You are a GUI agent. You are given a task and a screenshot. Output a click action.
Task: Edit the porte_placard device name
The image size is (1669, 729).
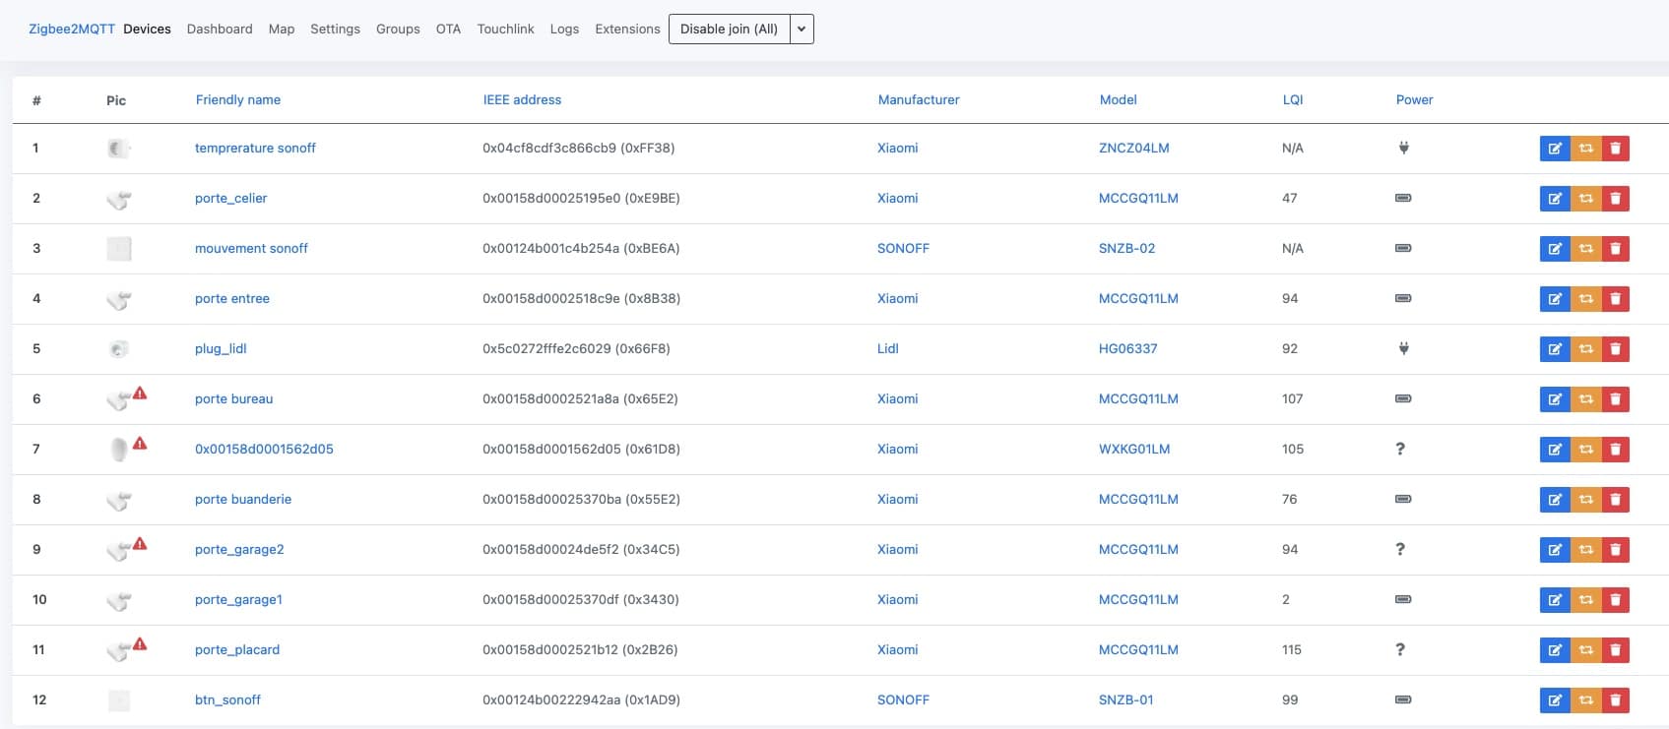click(x=1555, y=650)
